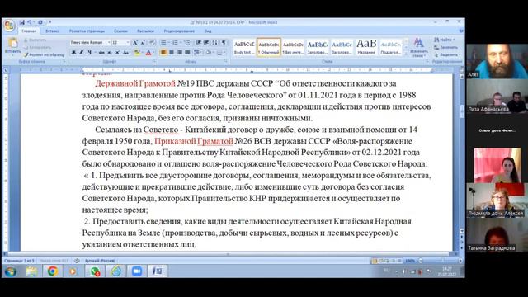Choose the red font color button
Viewport: 528px width, 297px height.
point(149,52)
